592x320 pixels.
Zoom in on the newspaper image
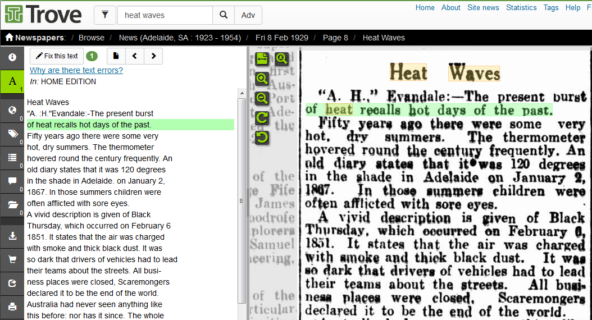point(262,79)
